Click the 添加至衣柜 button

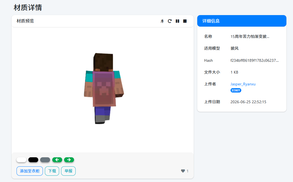(30, 171)
